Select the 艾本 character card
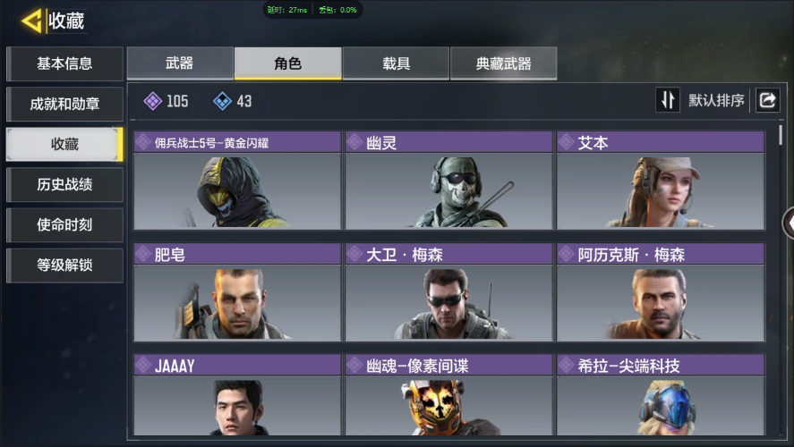794x447 pixels. (661, 181)
